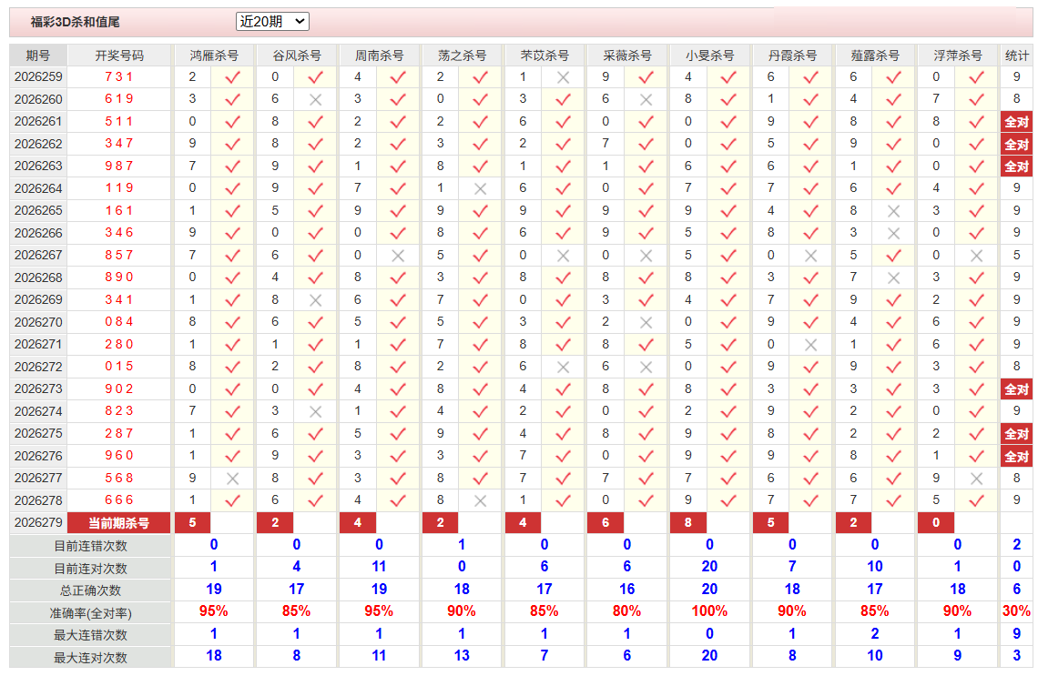The width and height of the screenshot is (1038, 676).
Task: Click the X mark for 谷风杀号 in row 2026260
Action: 315,100
